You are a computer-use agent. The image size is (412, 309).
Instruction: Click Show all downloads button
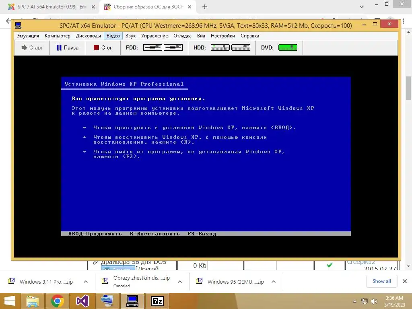click(381, 281)
